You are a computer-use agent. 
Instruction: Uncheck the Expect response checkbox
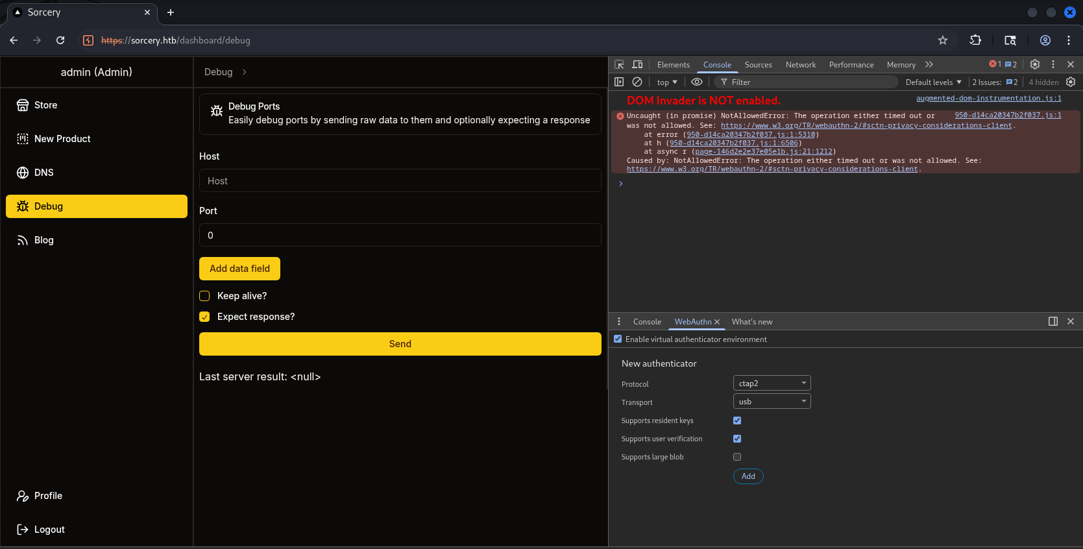tap(204, 317)
